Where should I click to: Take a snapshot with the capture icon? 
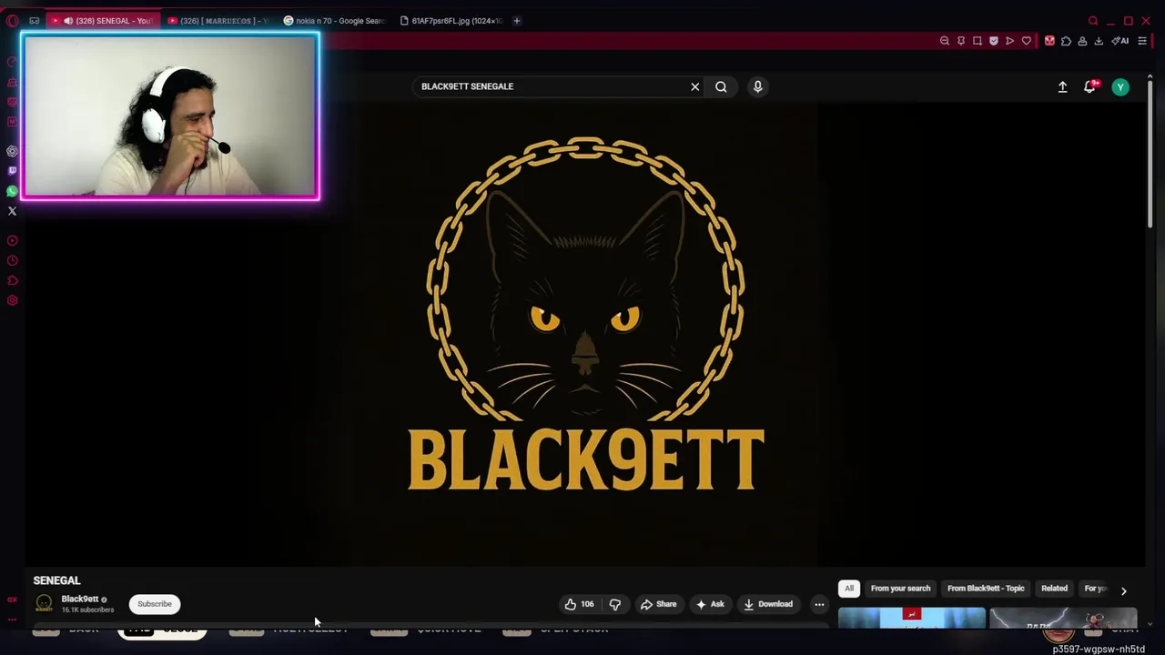(978, 41)
